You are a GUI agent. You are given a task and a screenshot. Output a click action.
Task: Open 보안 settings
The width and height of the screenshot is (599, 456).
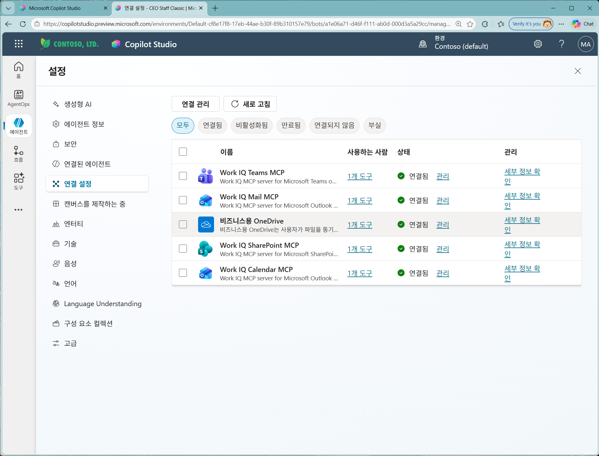[x=97, y=144]
